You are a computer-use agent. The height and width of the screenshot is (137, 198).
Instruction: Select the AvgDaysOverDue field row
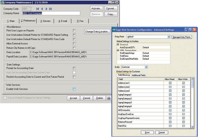(154, 114)
